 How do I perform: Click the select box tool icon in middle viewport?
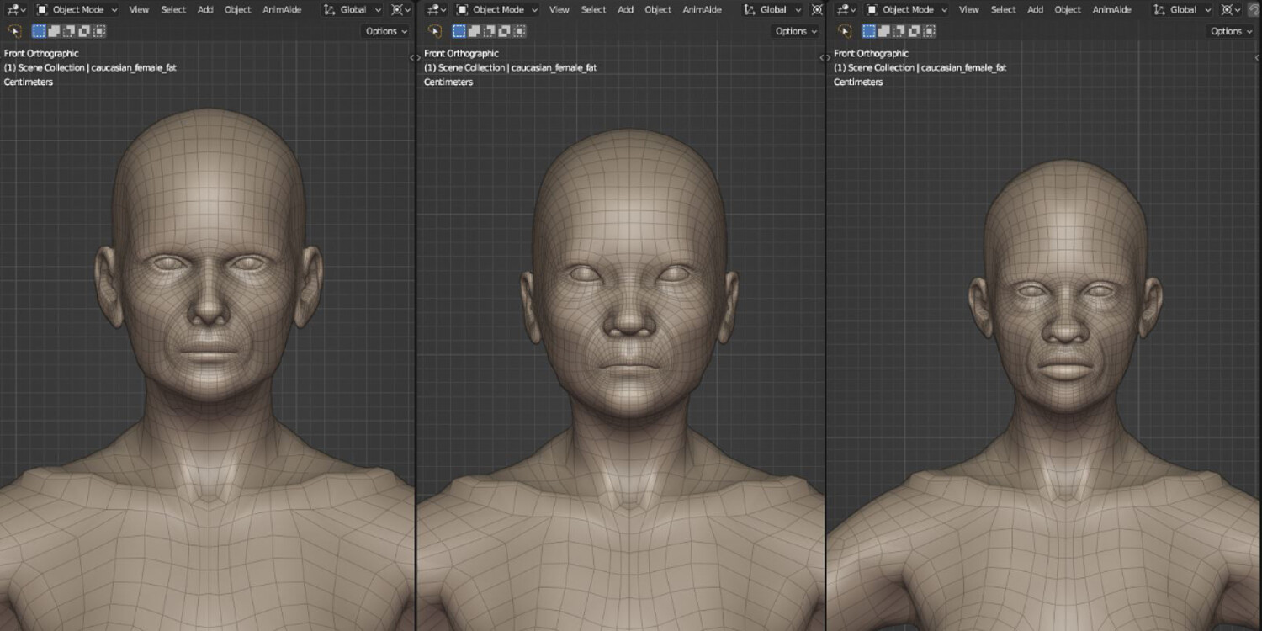(435, 31)
